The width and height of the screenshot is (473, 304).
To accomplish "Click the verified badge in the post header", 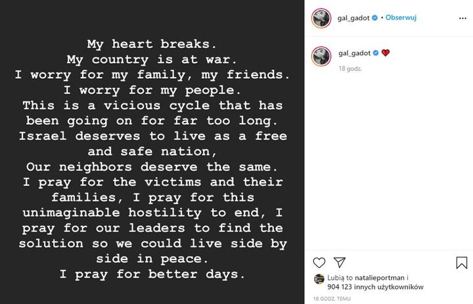I will 375,18.
